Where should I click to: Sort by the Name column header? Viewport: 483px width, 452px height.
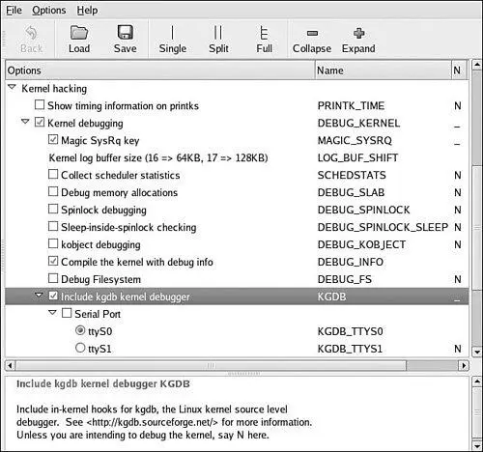click(383, 71)
